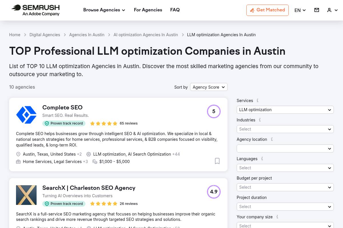Viewport: 343px width, 228px height.
Task: Click the $1,000 - $5,000 budget text
Action: [115, 162]
